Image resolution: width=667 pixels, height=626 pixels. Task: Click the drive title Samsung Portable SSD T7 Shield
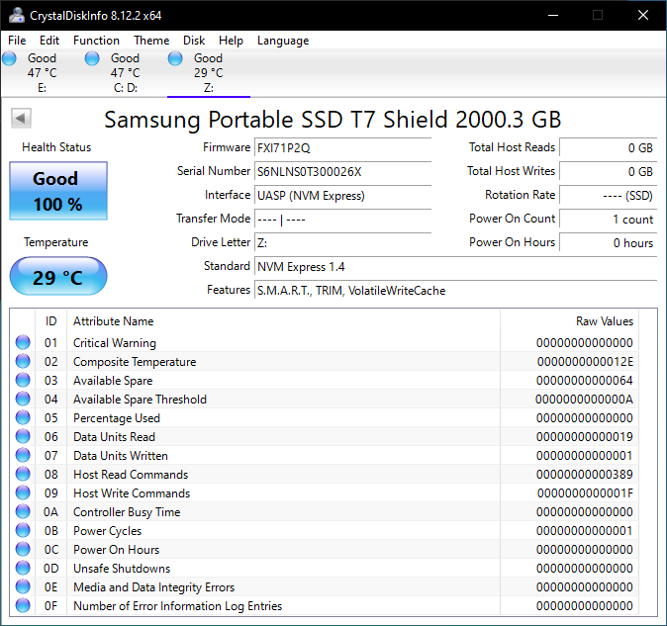[333, 120]
